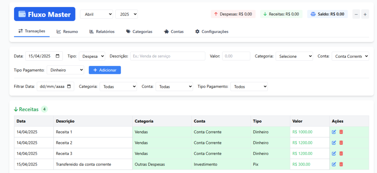Click trash icon for the Investimento Pix row

click(x=341, y=164)
